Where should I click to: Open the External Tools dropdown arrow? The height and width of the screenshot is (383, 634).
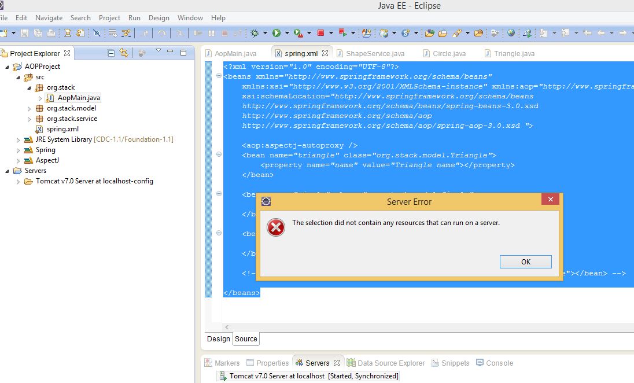(309, 33)
